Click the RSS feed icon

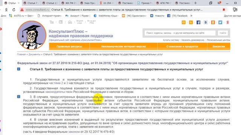tap(191, 22)
